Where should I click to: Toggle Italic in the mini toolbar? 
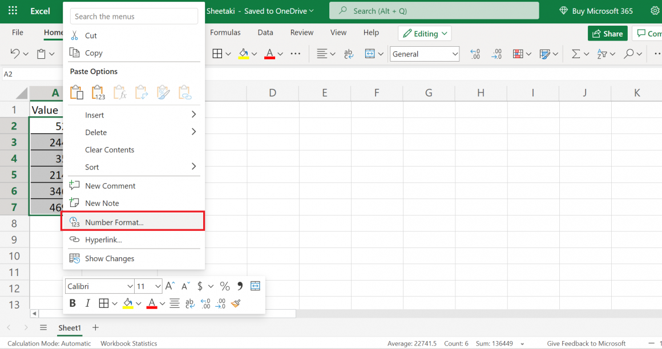[87, 303]
